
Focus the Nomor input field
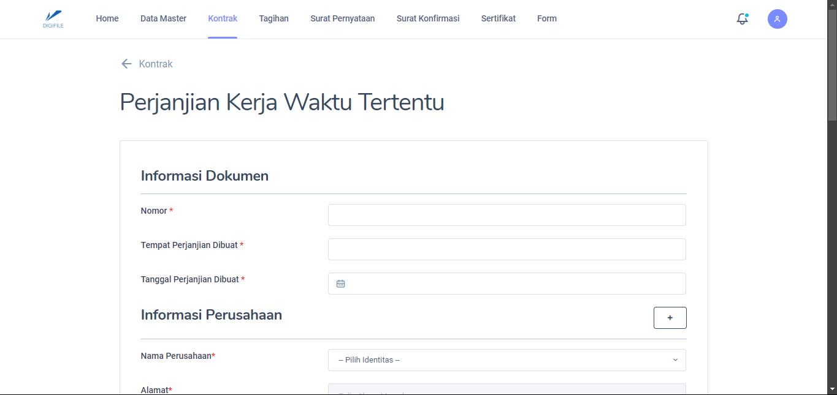click(506, 215)
